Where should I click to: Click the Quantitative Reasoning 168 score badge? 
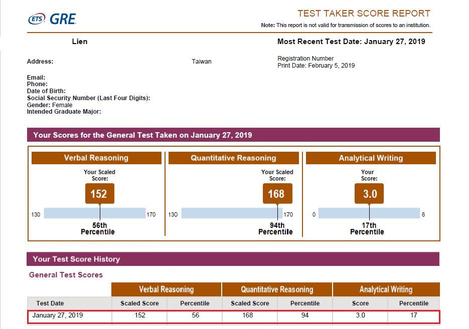(x=277, y=194)
